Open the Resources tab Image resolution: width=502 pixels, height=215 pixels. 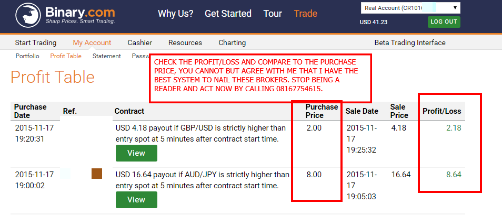coord(185,43)
